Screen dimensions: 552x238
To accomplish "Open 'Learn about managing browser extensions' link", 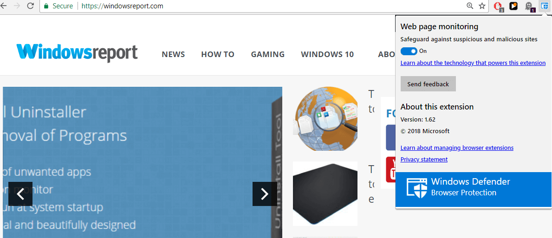I will pos(457,148).
